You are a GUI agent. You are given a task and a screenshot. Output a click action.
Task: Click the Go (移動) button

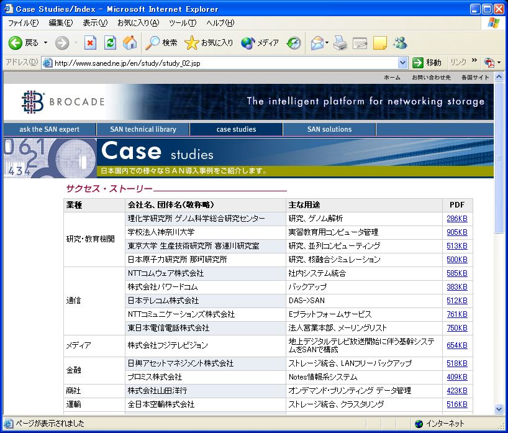(x=427, y=63)
